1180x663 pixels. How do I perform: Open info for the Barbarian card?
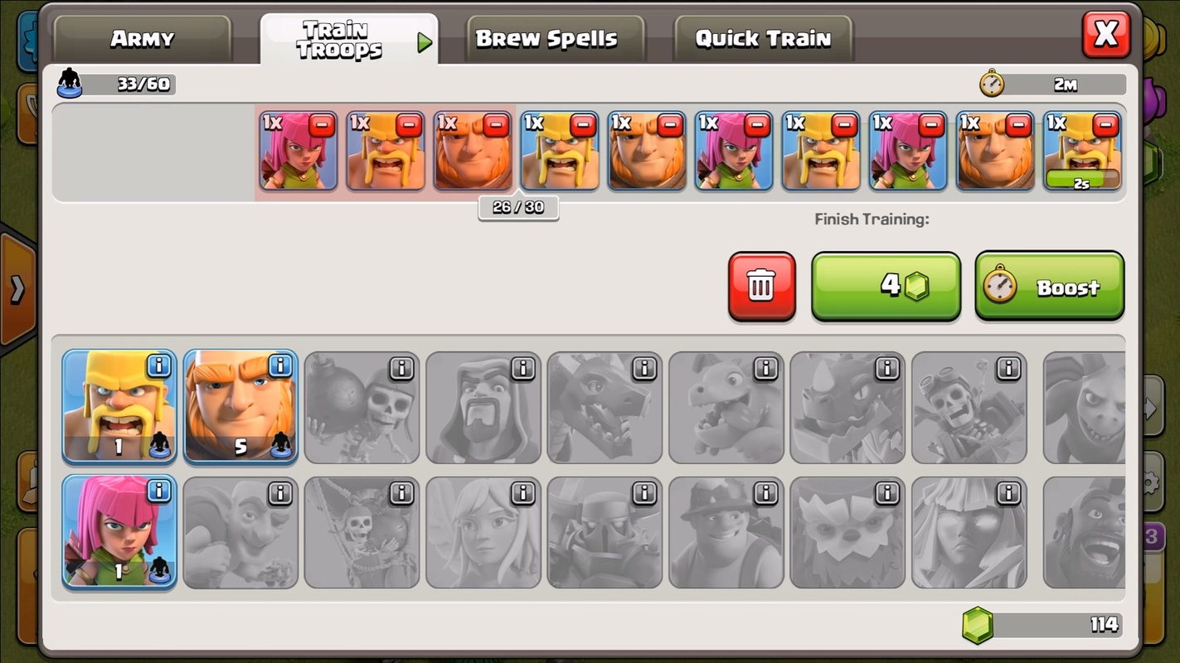(159, 365)
